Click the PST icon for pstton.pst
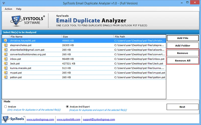This screenshot has width=201, height=125. (x=6, y=77)
